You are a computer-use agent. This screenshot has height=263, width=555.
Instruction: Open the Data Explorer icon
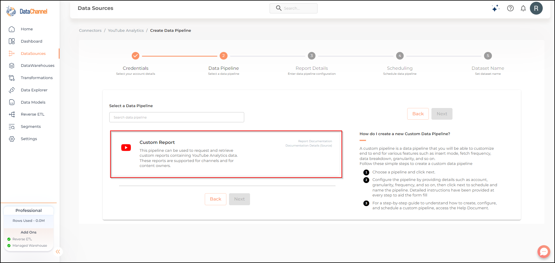(12, 90)
